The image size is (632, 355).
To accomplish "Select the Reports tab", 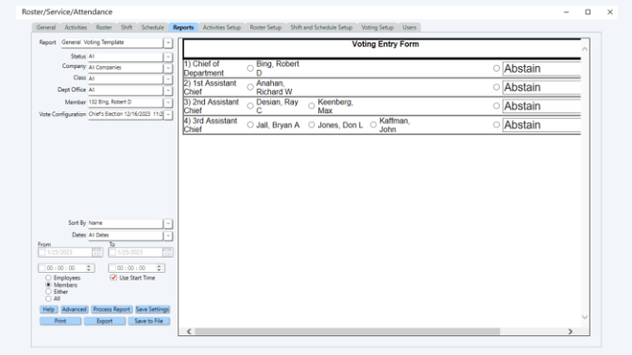I will coord(183,27).
